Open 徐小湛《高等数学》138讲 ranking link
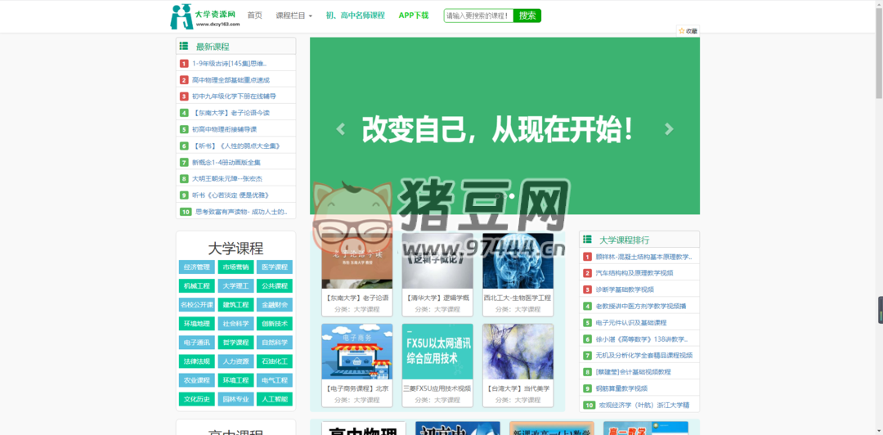Screen dimensions: 883x435 pos(642,339)
